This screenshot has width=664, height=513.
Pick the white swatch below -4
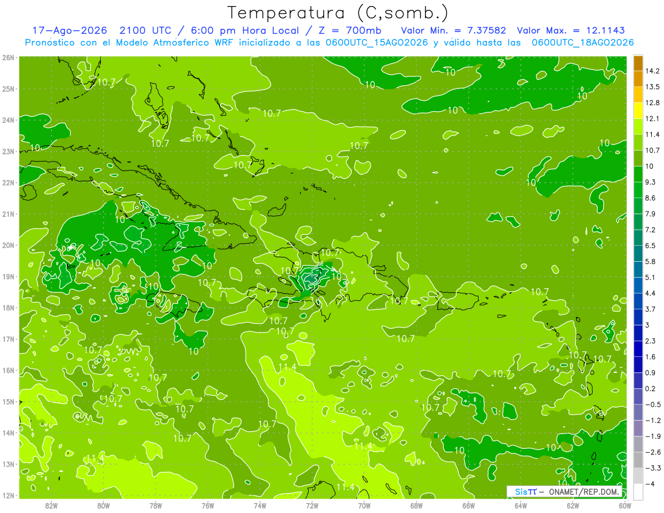[638, 491]
